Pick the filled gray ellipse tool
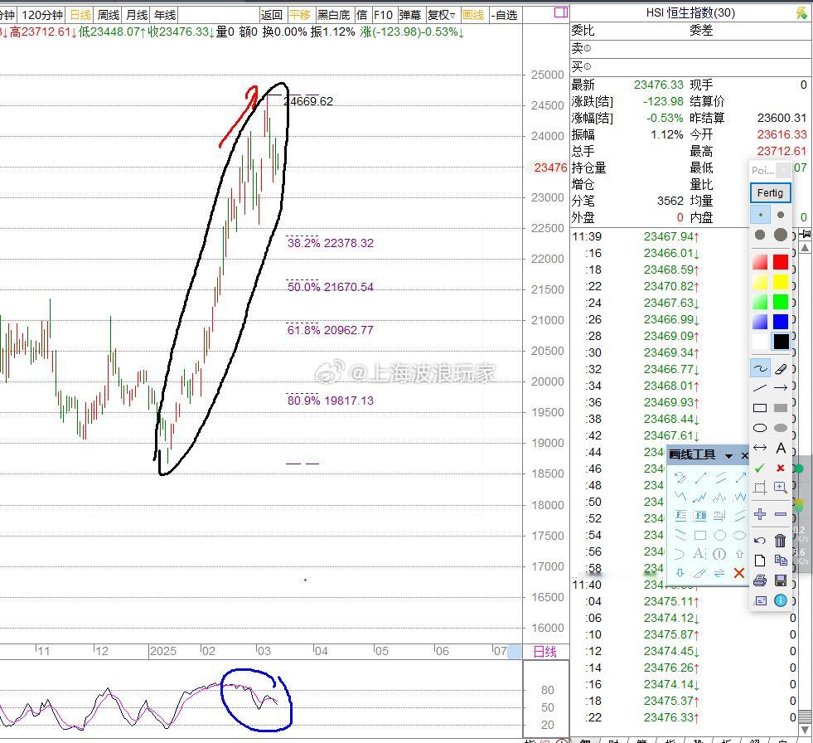 pos(781,428)
